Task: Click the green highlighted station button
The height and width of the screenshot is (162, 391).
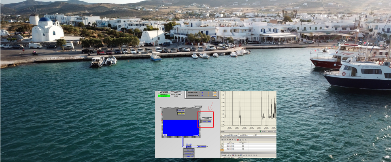Action: point(164,95)
